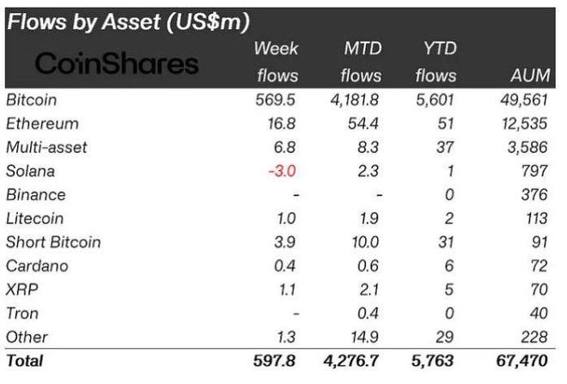Click the AUM column header
This screenshot has height=384, width=567.
527,76
